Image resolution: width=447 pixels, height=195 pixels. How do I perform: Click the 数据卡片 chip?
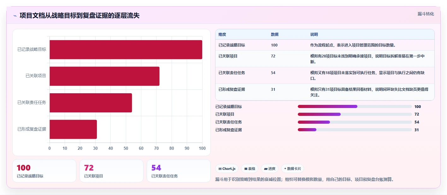coord(292,169)
